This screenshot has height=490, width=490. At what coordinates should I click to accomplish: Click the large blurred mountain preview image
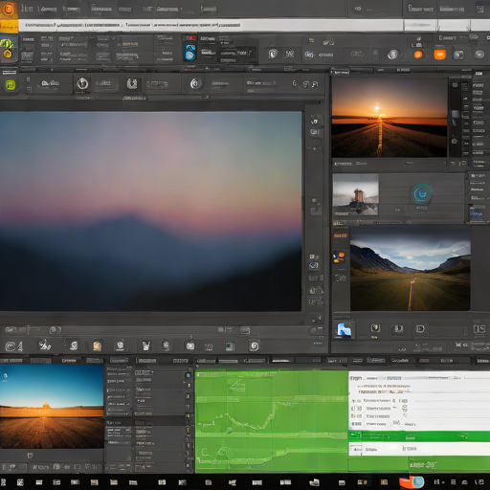coord(150,212)
